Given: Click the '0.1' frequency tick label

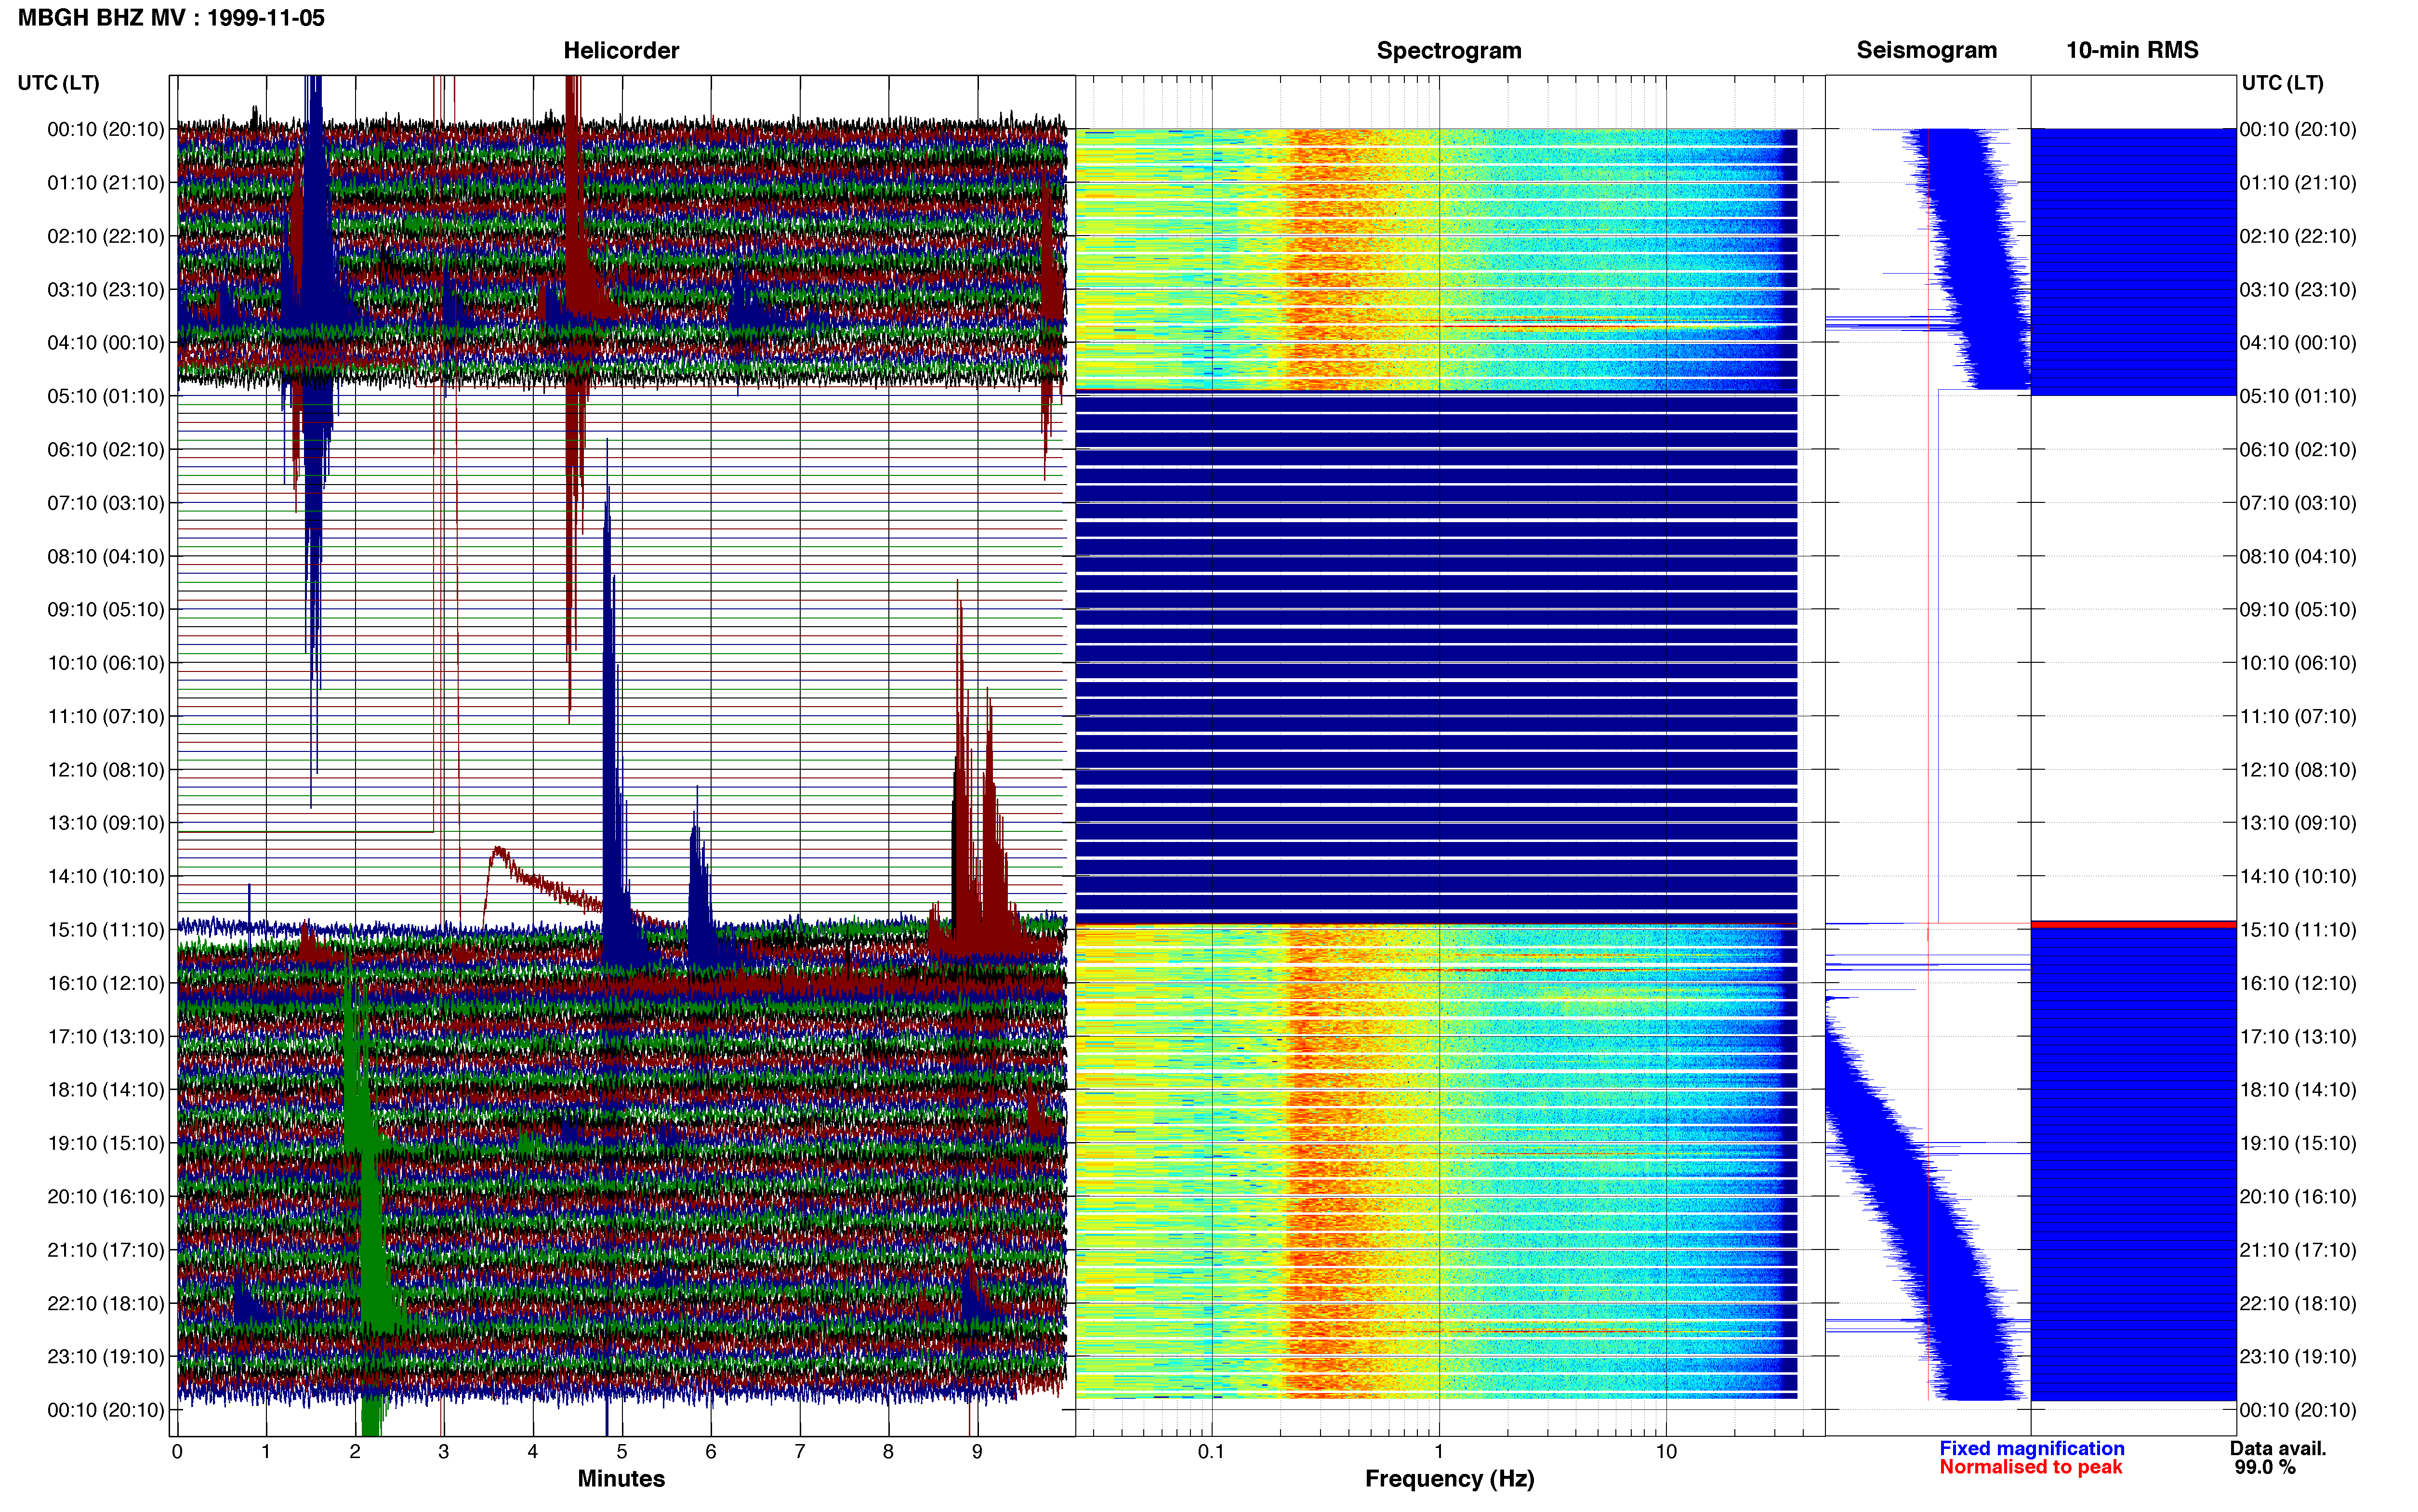Looking at the screenshot, I should tap(1211, 1451).
